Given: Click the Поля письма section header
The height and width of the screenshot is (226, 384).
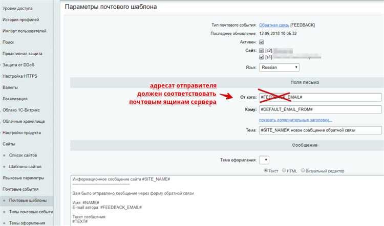Looking at the screenshot, I should point(305,82).
